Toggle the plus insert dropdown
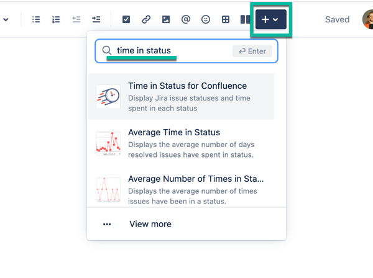This screenshot has width=373, height=278. coord(270,20)
